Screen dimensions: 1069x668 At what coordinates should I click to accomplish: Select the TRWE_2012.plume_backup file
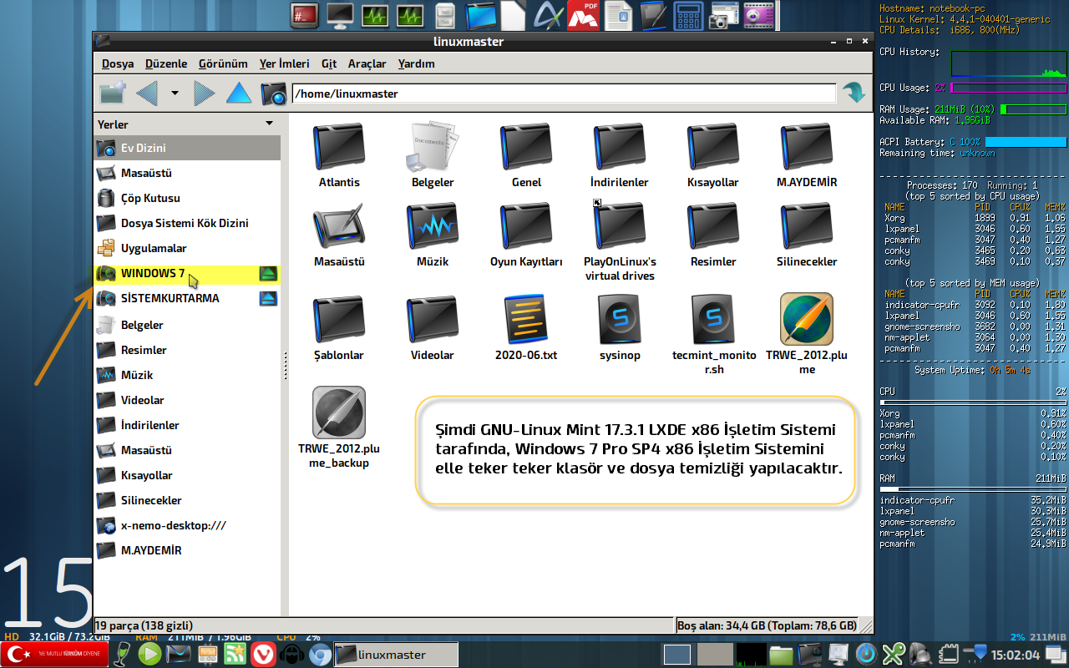coord(339,412)
